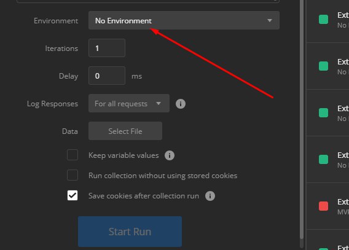Screen dimensions: 349x250
Task: Click the 'Run collection without using stored cookies' label
Action: (x=163, y=176)
